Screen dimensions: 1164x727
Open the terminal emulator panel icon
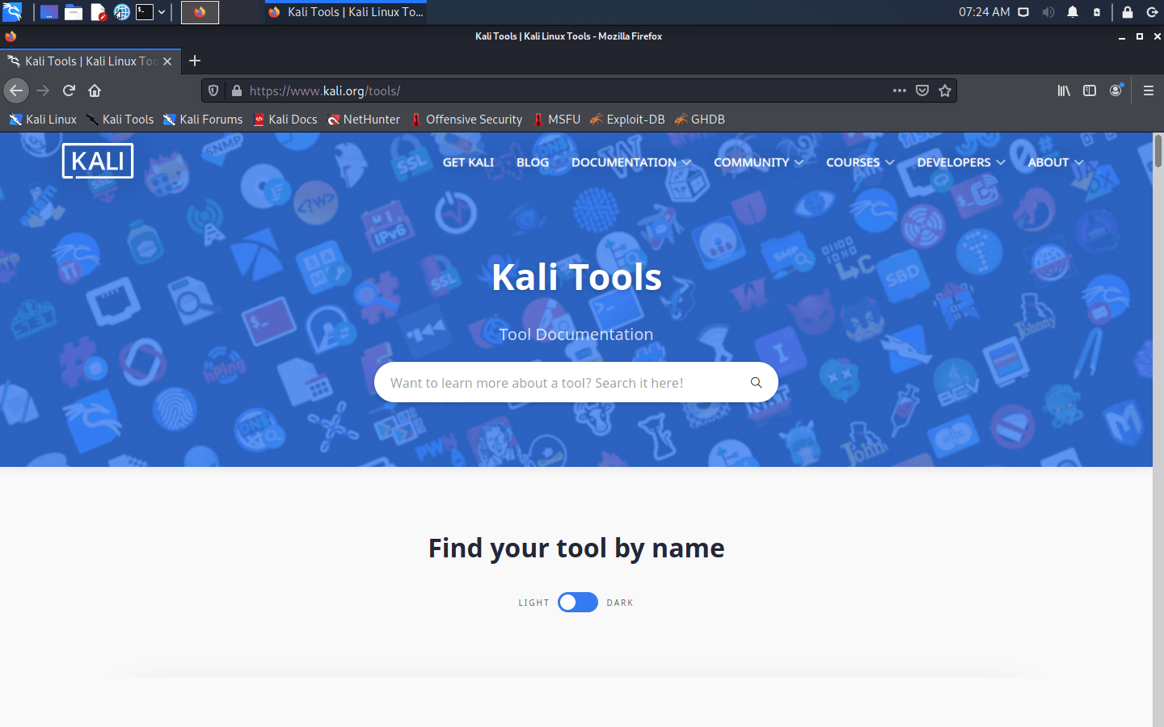click(145, 12)
